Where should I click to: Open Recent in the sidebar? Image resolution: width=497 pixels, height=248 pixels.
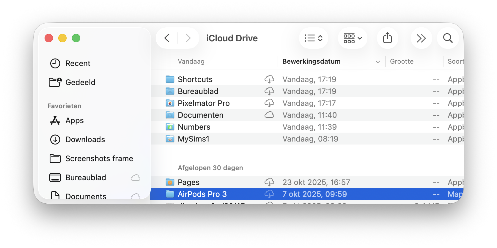click(78, 63)
